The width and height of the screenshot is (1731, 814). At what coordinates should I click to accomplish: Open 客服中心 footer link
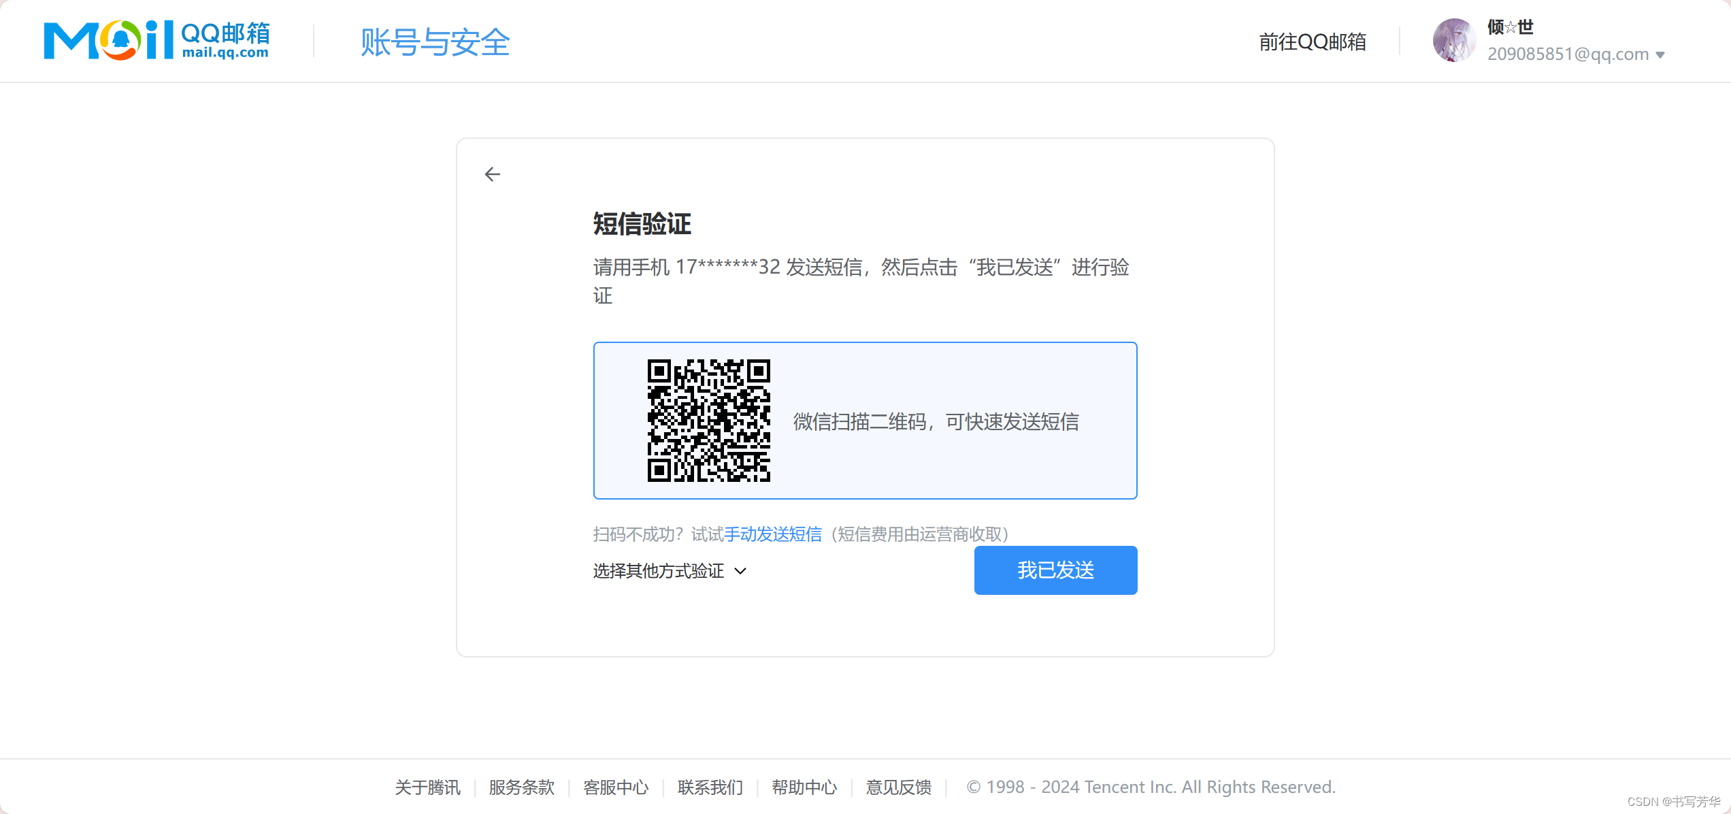click(616, 787)
